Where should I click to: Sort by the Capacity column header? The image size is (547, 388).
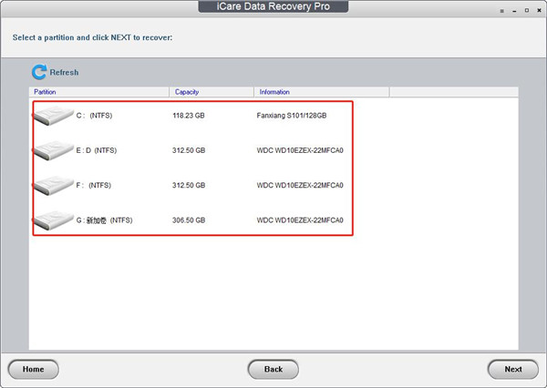coord(212,92)
